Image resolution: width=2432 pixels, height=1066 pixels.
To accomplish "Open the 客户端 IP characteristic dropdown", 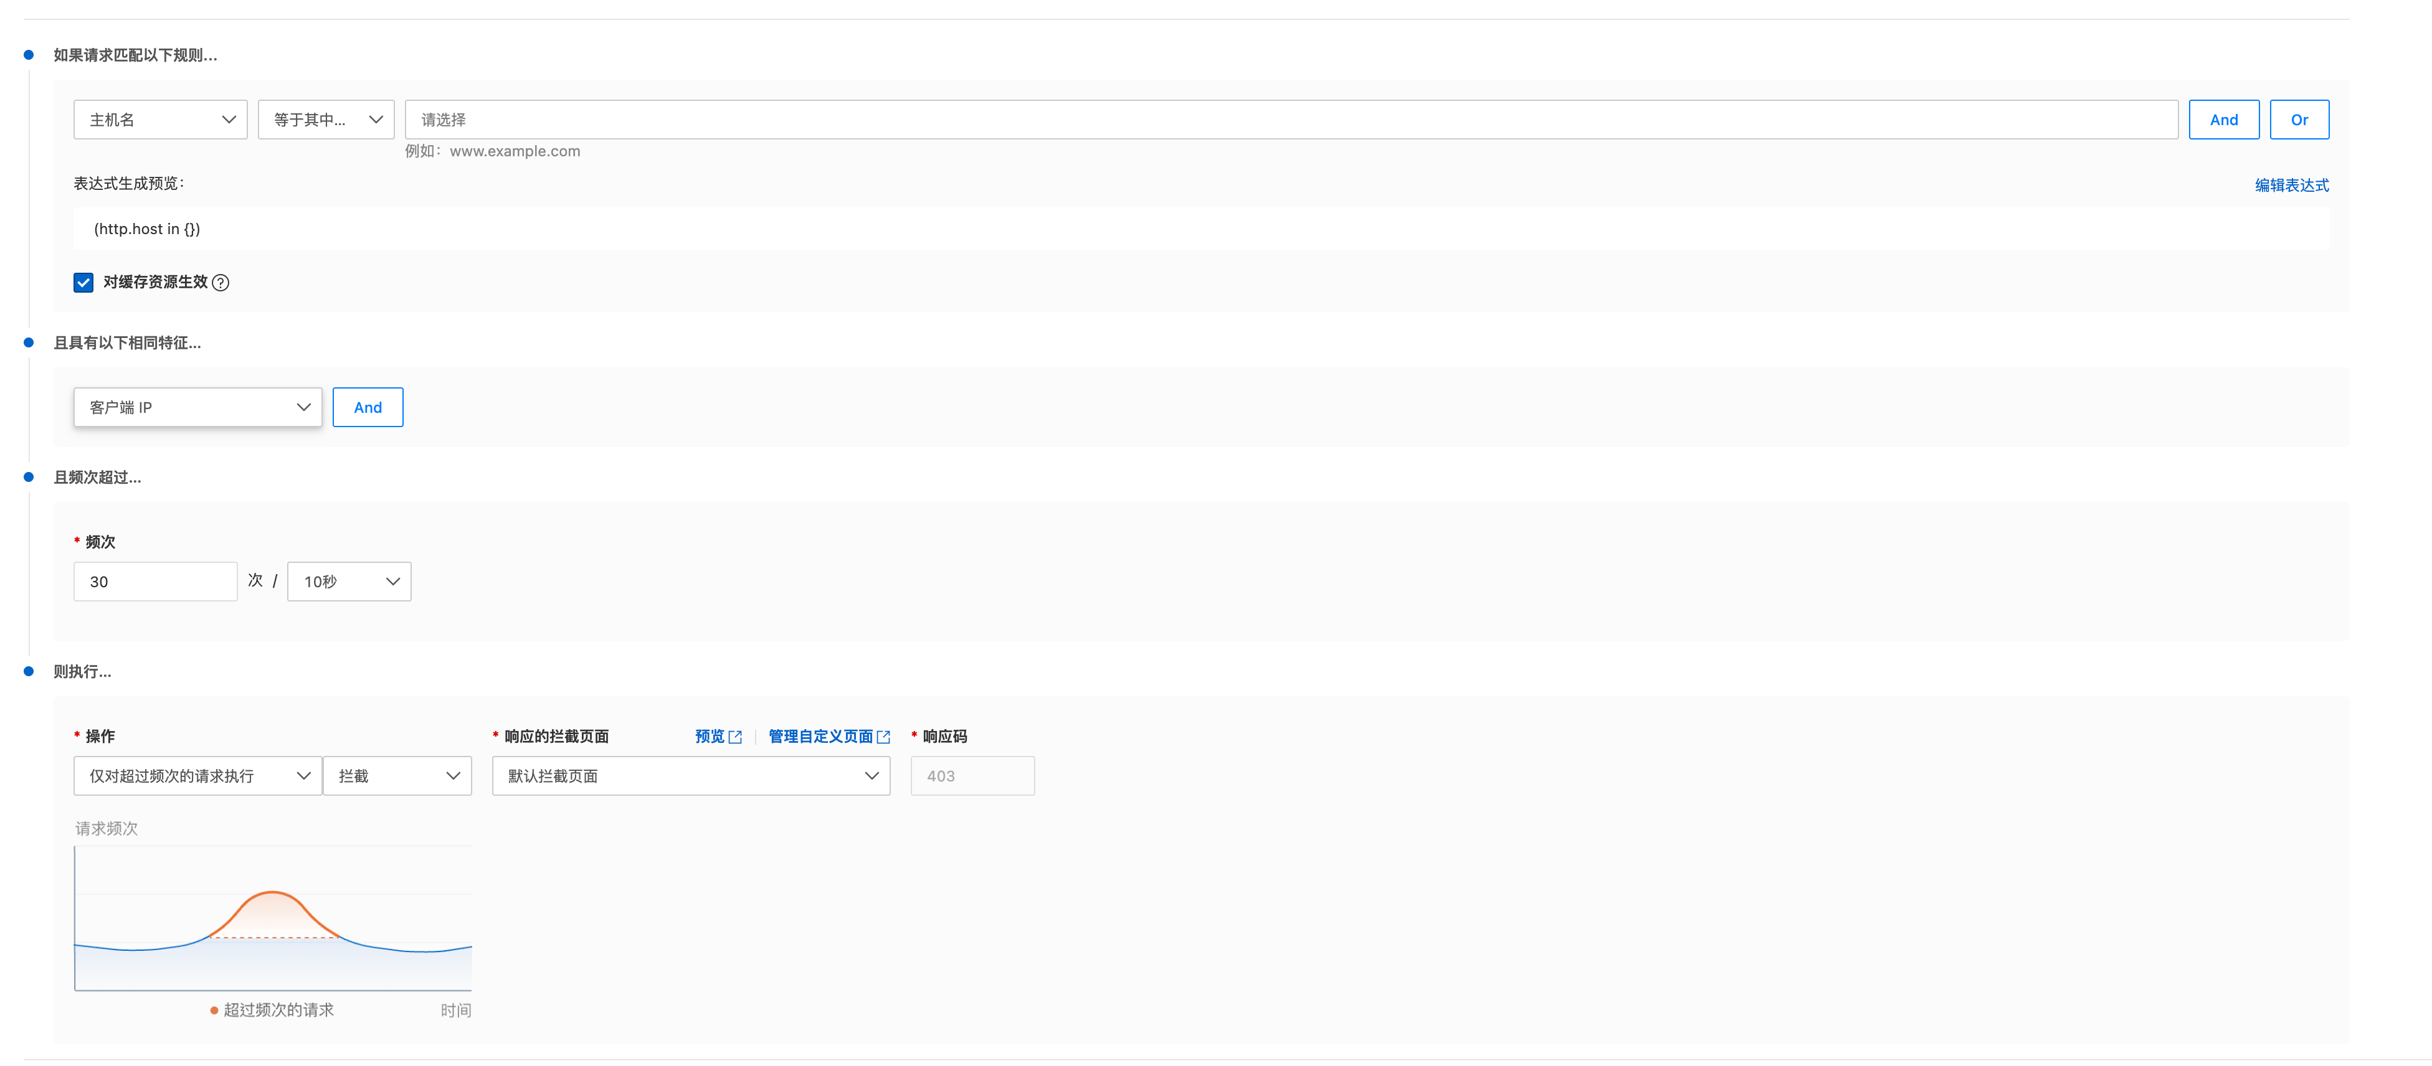I will coord(197,407).
